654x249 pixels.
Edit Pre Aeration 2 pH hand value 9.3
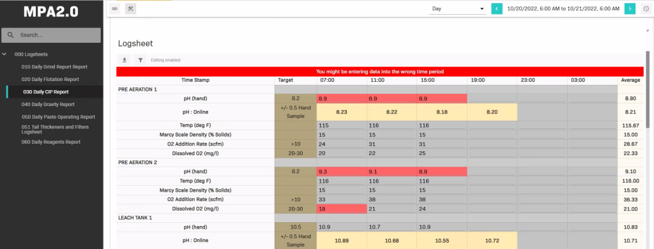[342, 171]
